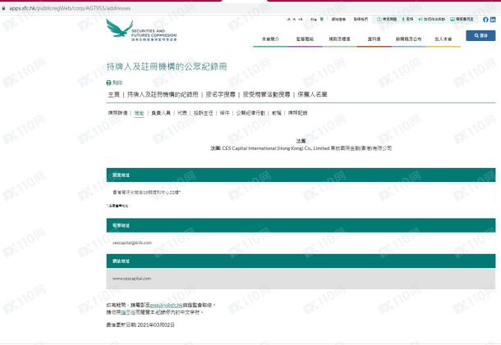Screen dimensions: 501x345
Task: Switch to the 前稱 tab
Action: tap(277, 113)
